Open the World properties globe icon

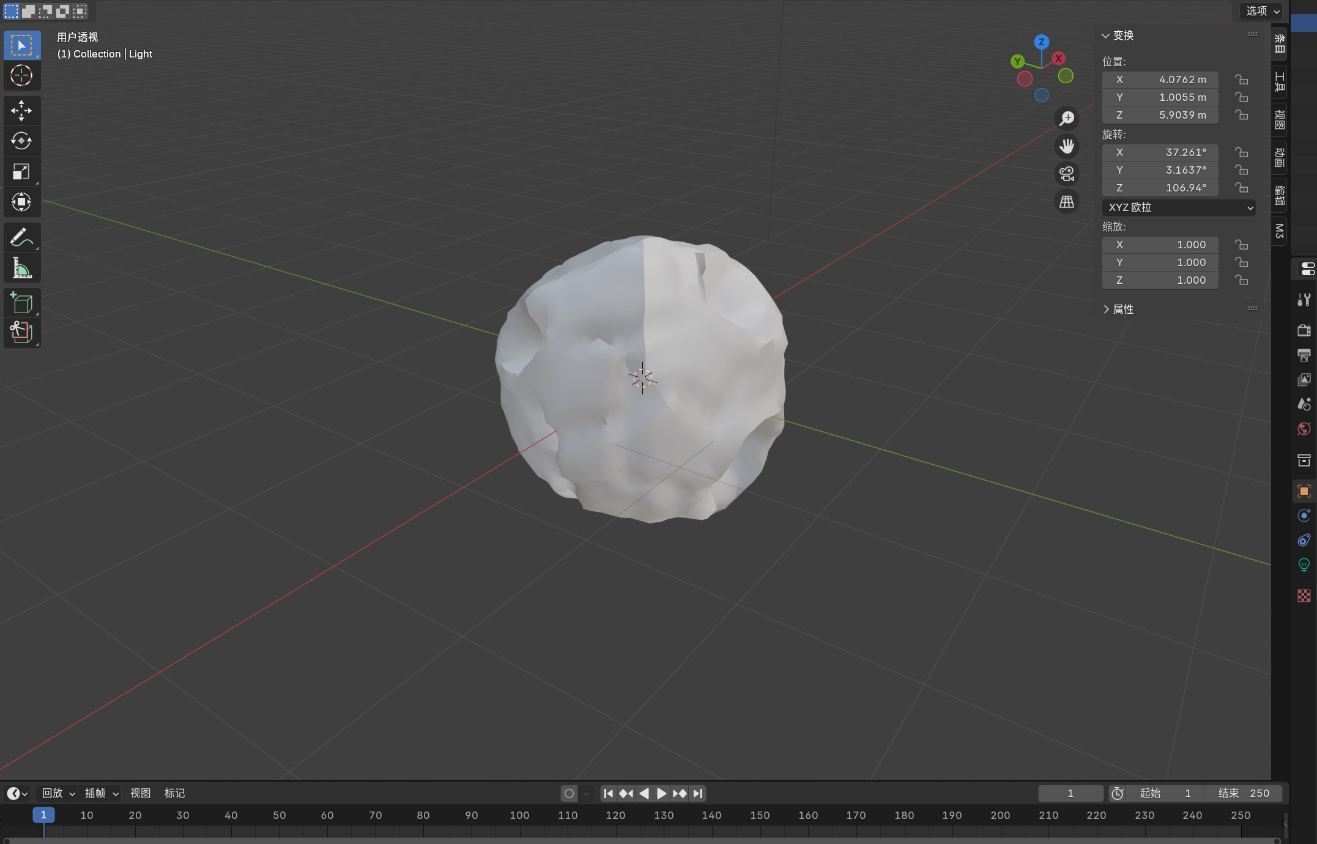pos(1304,429)
